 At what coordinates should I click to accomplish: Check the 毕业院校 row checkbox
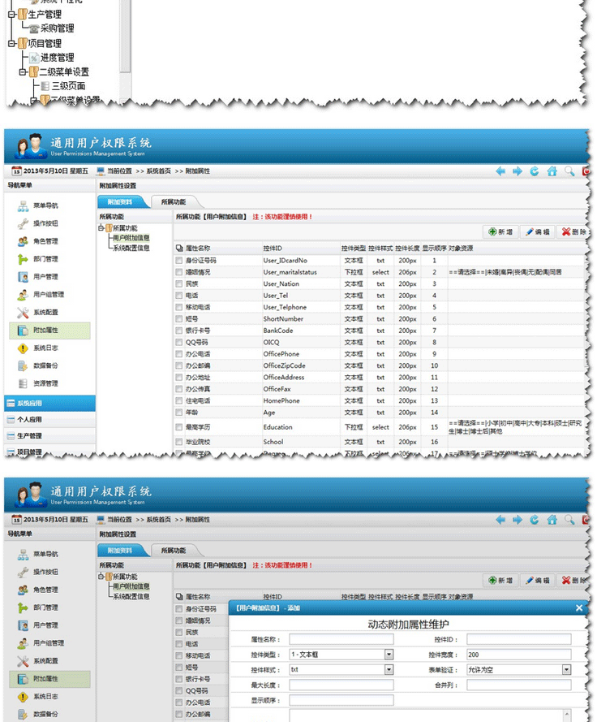point(179,442)
